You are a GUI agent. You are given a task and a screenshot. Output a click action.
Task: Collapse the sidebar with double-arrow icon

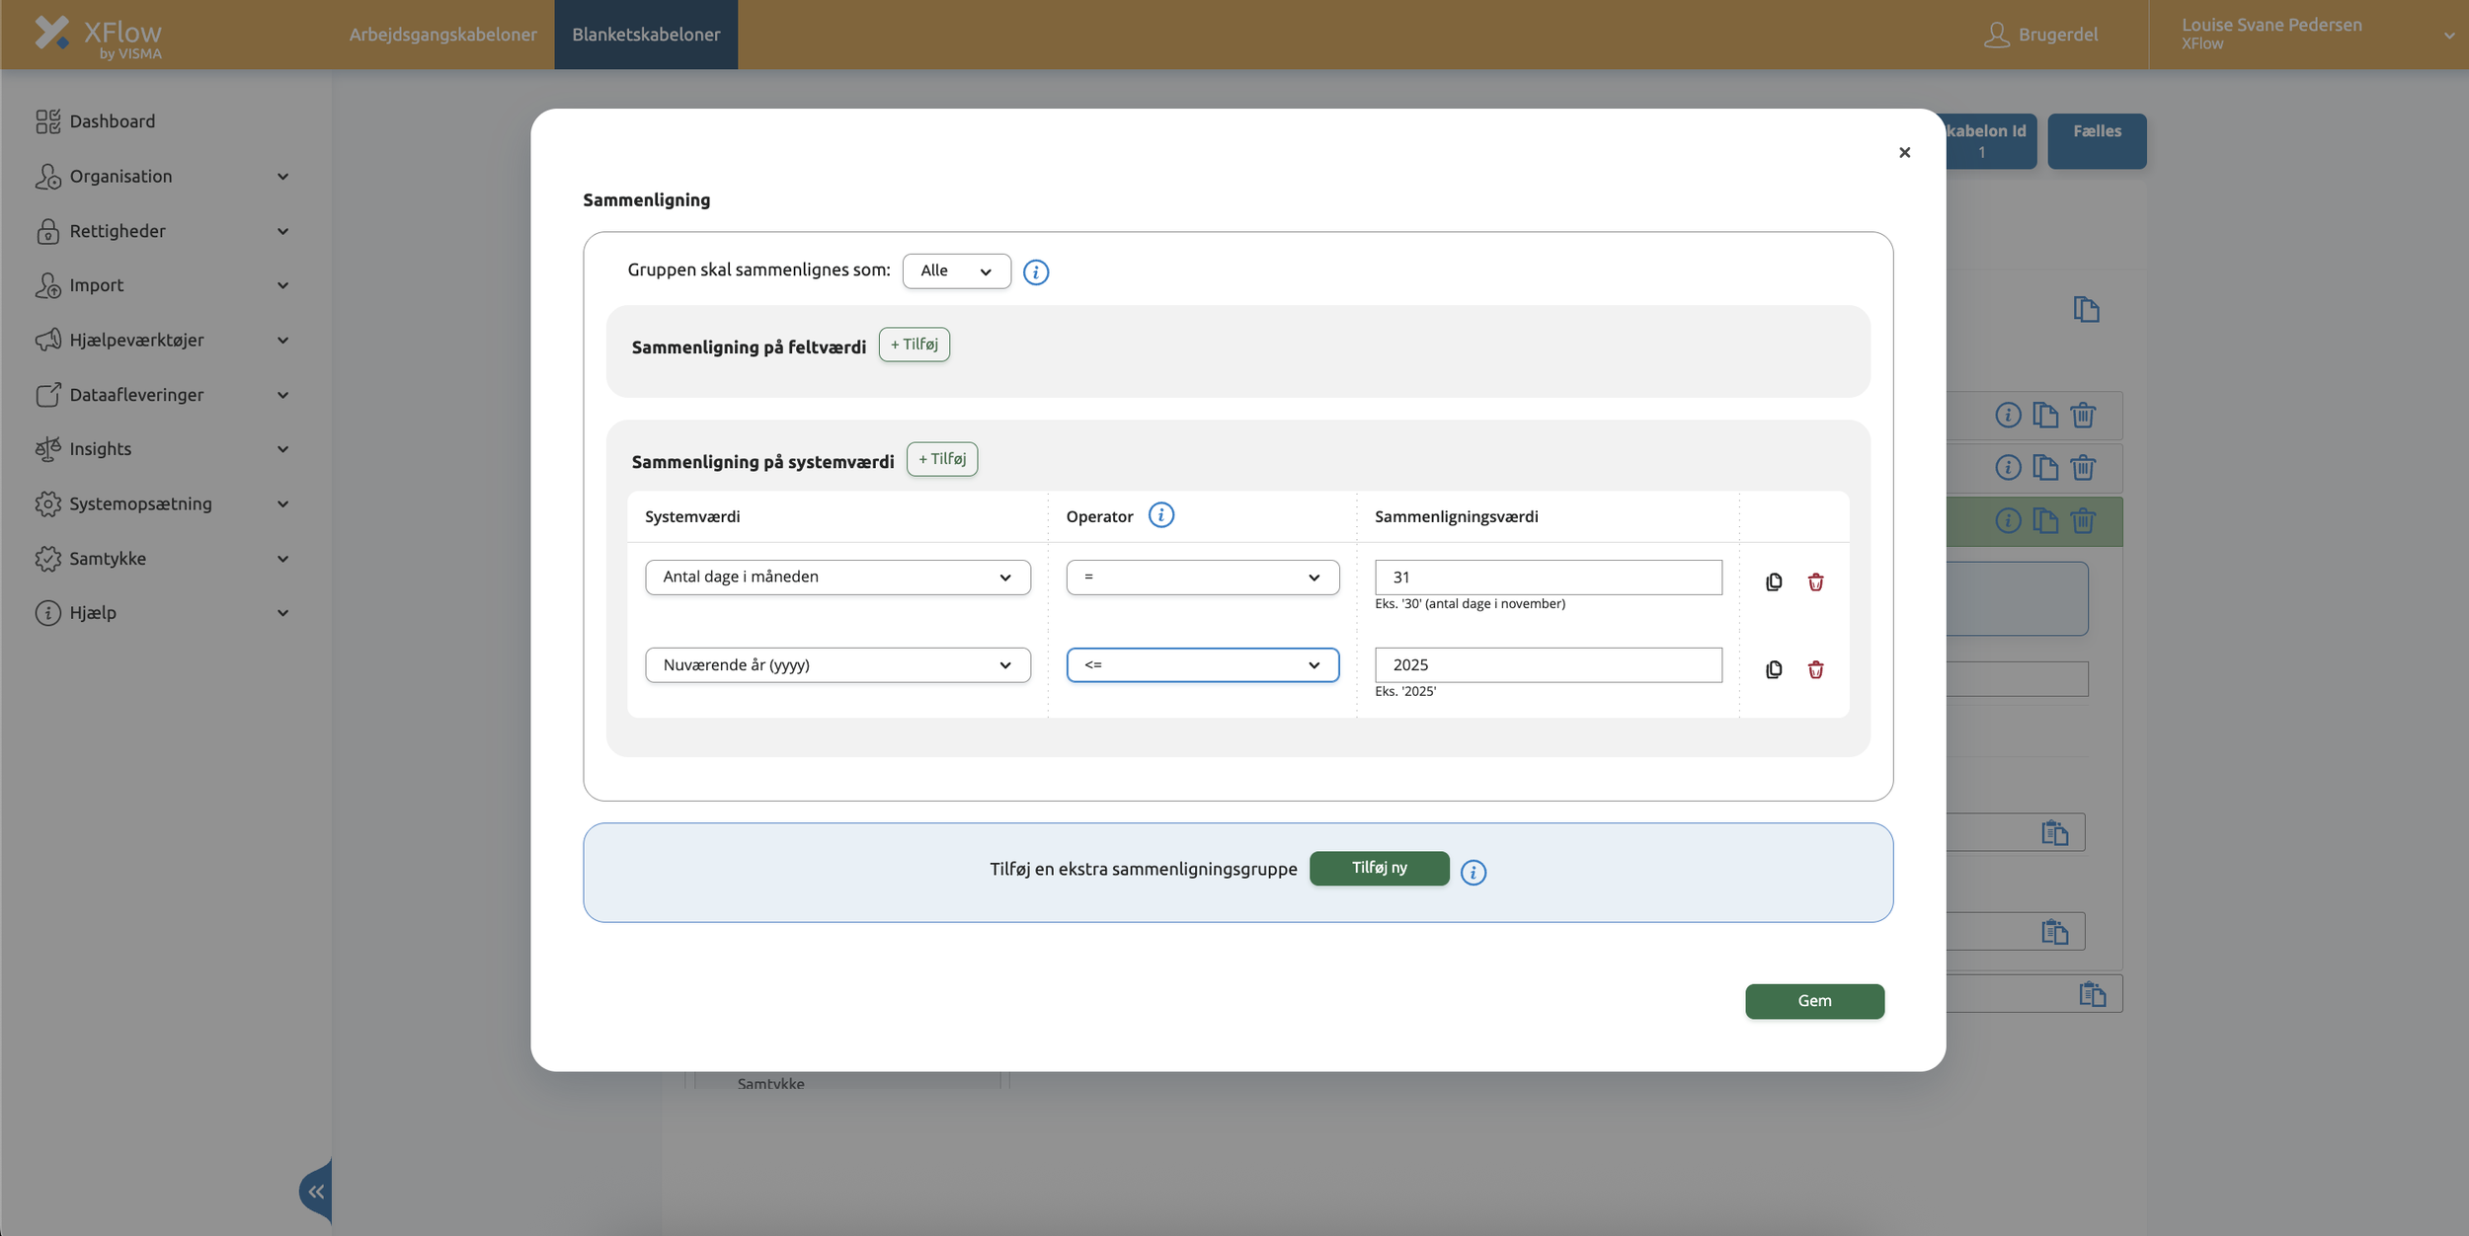click(x=316, y=1192)
